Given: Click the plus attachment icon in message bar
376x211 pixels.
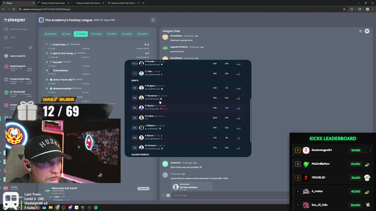Looking at the screenshot, I should coord(163,195).
